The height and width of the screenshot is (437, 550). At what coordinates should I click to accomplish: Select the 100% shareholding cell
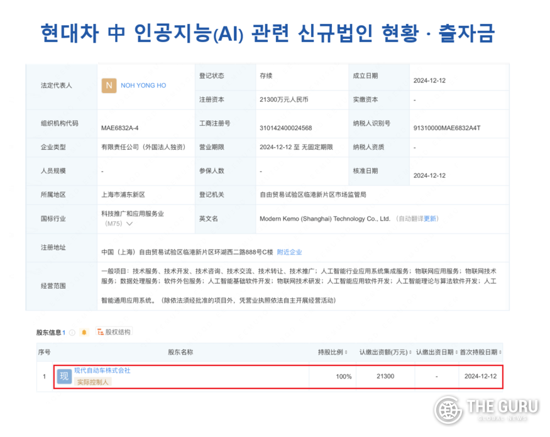344,377
